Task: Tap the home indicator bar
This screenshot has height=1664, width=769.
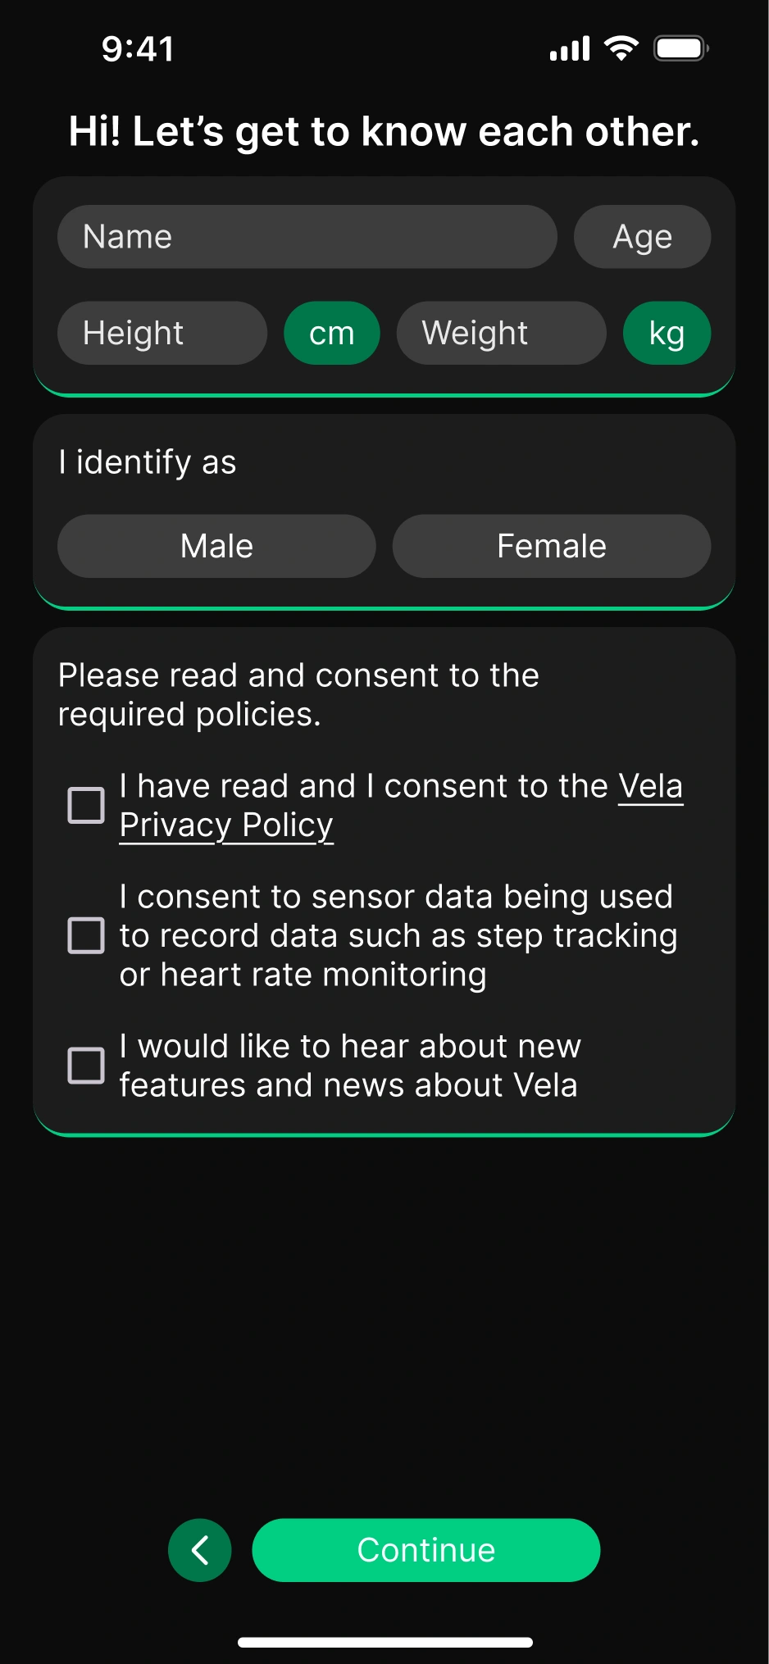Action: [x=385, y=1642]
